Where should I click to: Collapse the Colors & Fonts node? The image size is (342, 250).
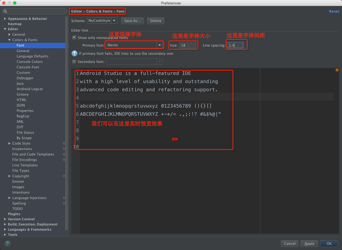point(10,40)
